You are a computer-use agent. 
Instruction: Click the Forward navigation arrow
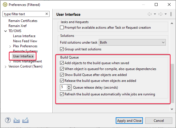(160, 14)
